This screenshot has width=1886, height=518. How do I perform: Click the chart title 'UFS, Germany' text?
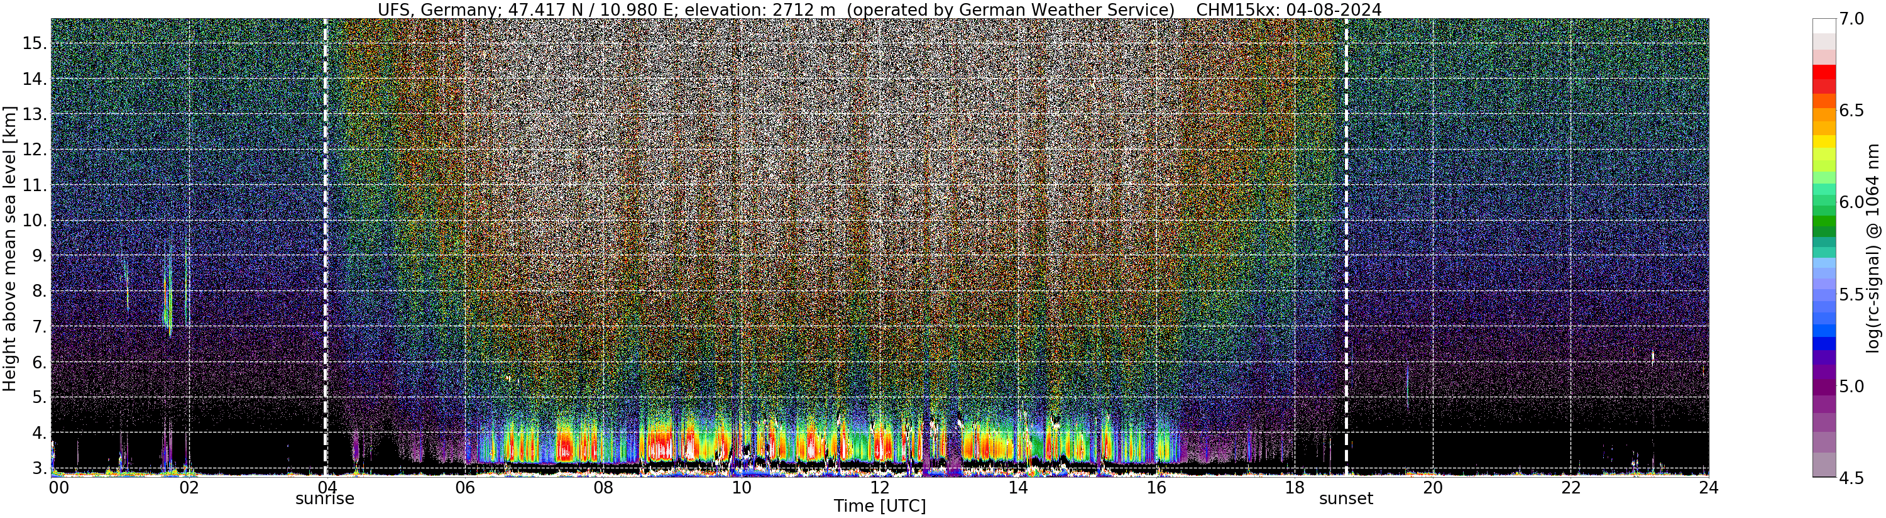point(438,9)
